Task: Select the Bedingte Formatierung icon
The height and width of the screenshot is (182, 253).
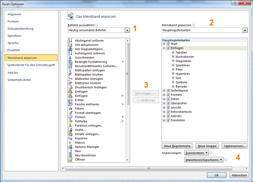Action: point(70,62)
